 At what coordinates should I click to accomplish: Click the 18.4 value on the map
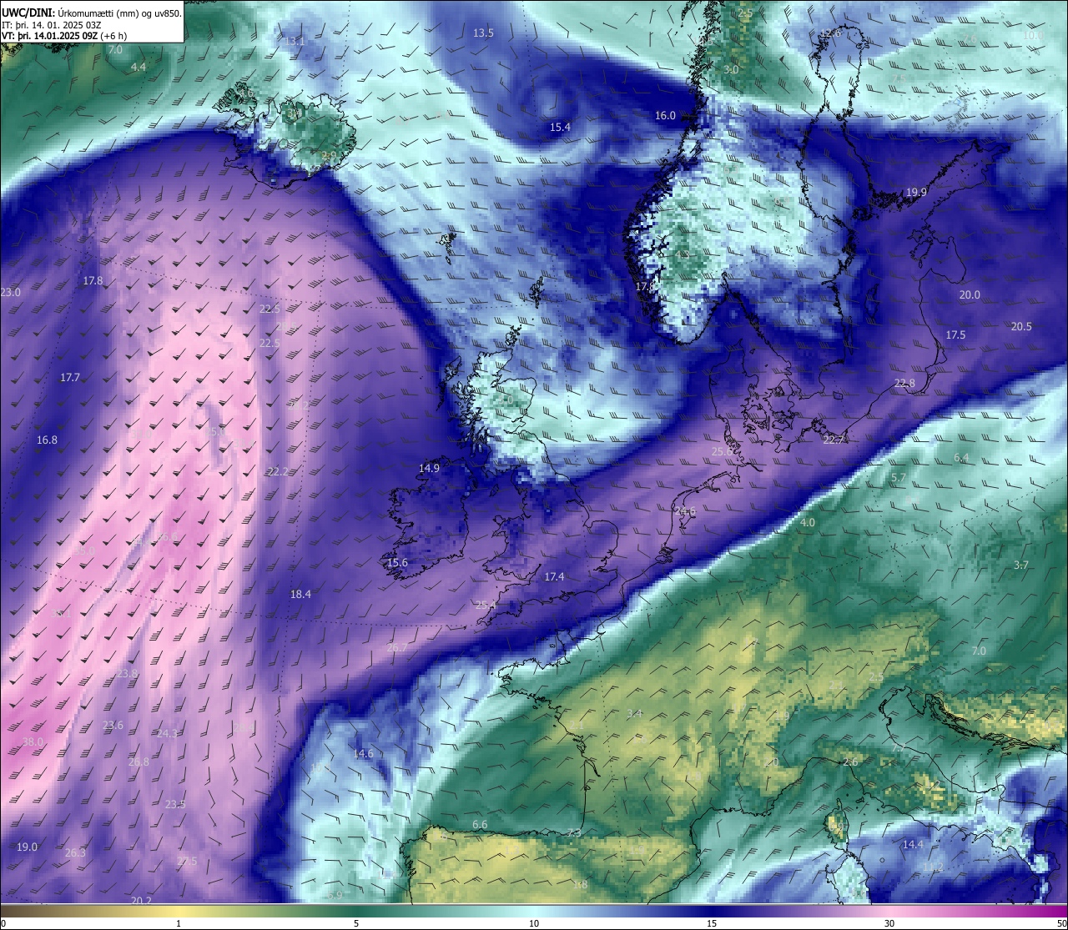pos(300,595)
